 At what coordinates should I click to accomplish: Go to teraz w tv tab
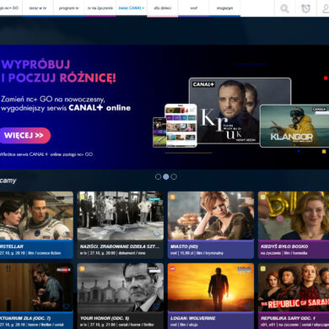pyautogui.click(x=38, y=8)
